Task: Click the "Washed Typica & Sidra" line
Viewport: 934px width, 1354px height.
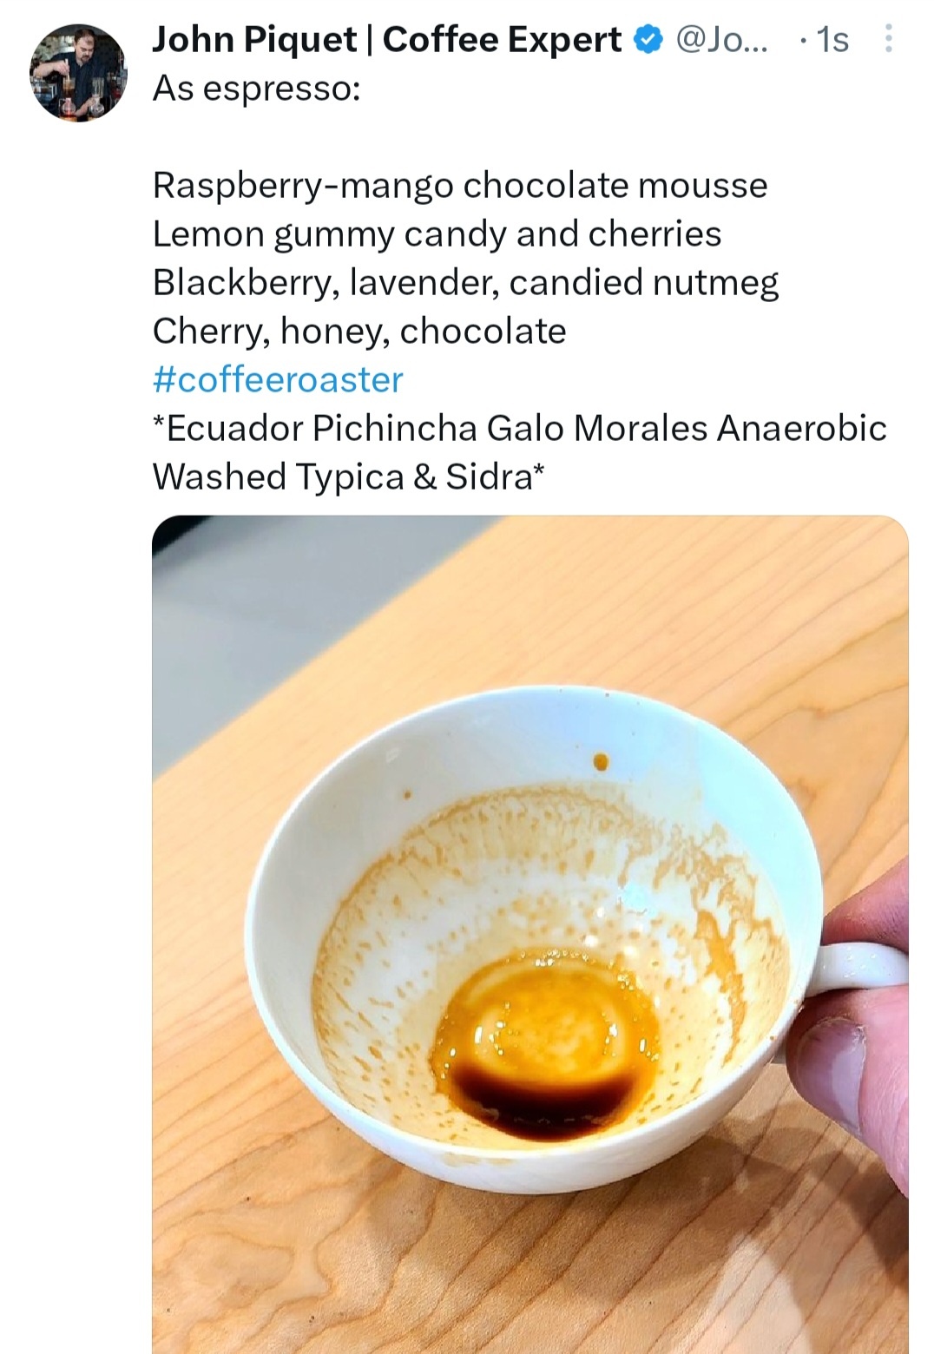Action: tap(349, 477)
